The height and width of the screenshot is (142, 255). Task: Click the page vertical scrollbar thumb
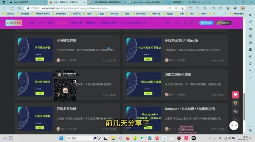tap(244, 107)
